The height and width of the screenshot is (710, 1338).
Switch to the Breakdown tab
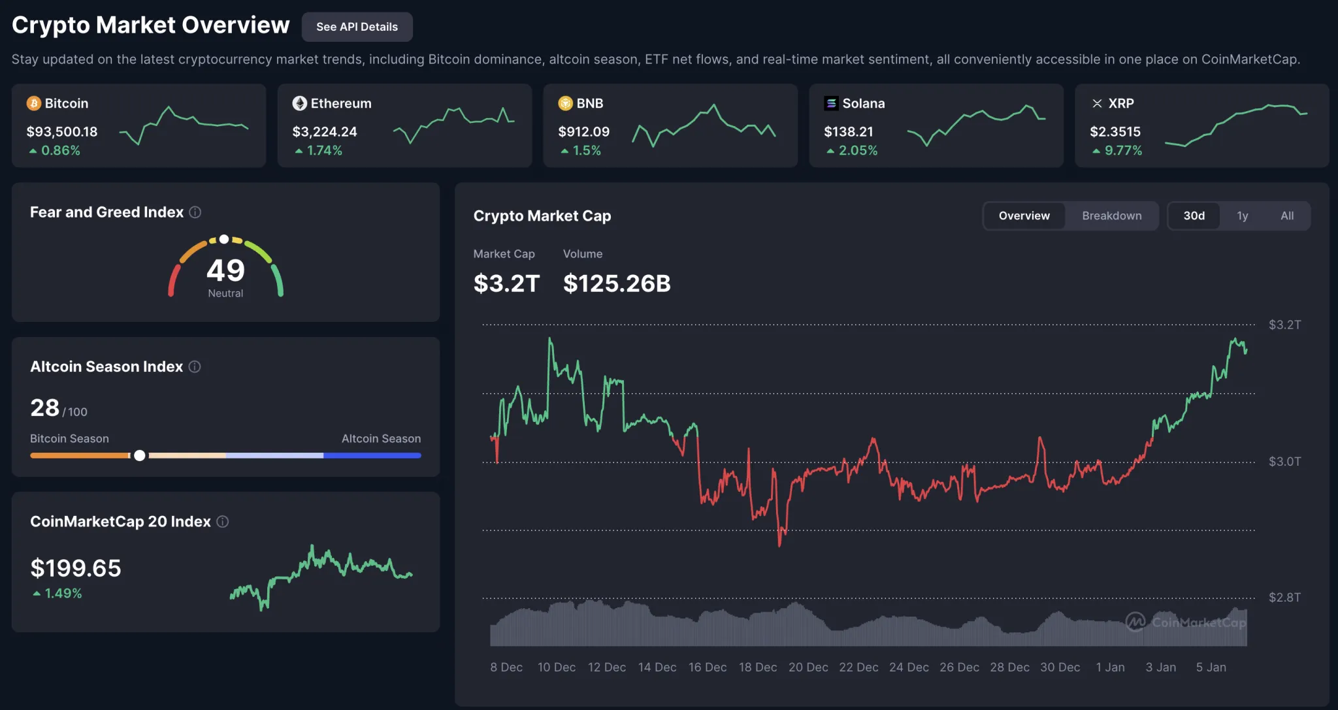(1111, 216)
